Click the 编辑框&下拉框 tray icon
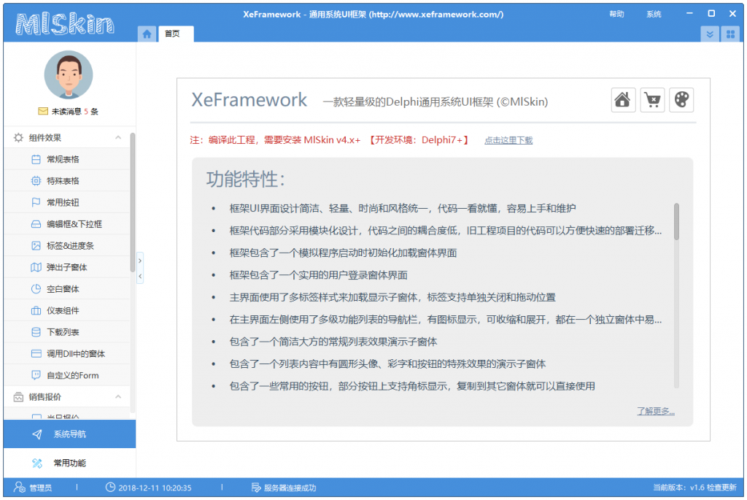 (36, 224)
